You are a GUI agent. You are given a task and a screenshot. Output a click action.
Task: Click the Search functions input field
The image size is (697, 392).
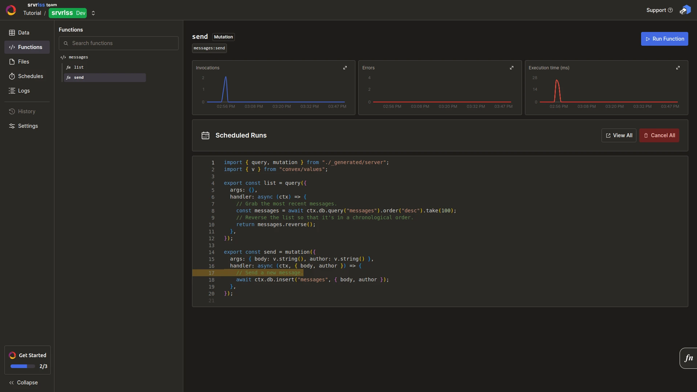(x=119, y=43)
